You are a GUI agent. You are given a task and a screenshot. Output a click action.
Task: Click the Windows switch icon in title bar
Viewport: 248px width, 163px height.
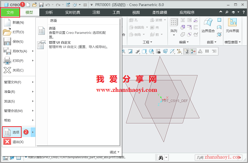coord(75,5)
